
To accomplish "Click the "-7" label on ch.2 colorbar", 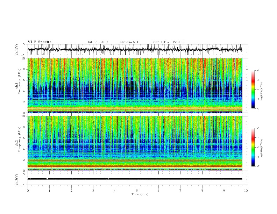I will tap(258, 166).
